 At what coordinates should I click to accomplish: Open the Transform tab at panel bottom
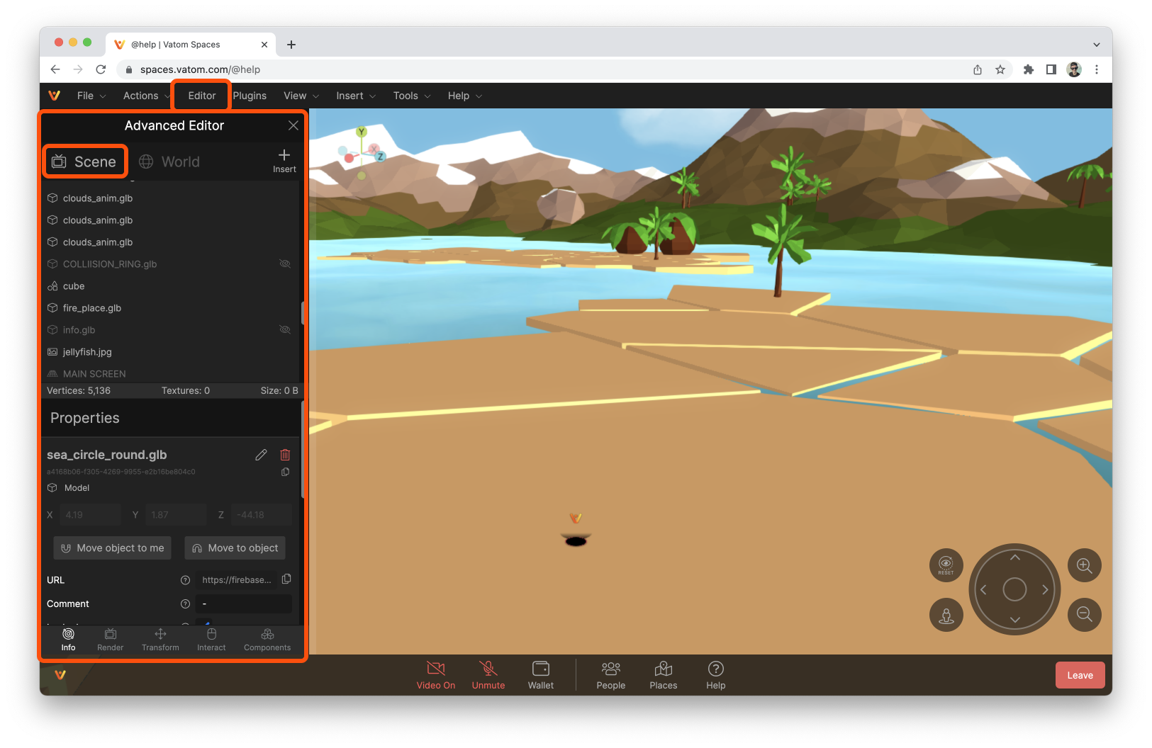click(160, 640)
